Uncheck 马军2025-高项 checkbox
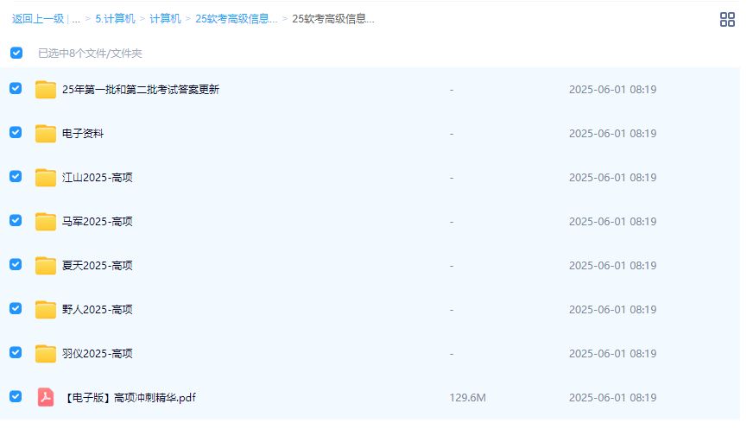The width and height of the screenshot is (753, 429). [x=16, y=221]
